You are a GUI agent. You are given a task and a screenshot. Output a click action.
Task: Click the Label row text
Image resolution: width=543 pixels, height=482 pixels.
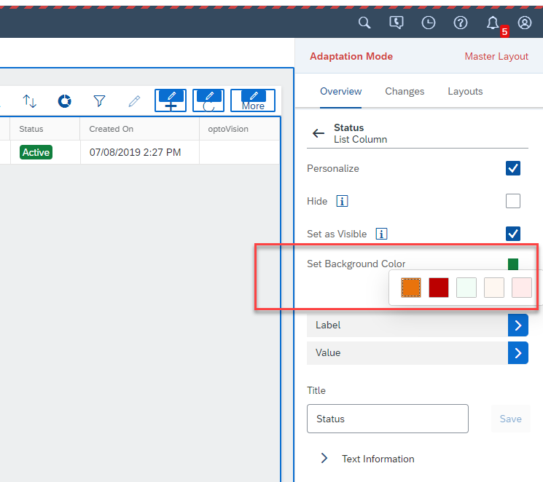(328, 325)
